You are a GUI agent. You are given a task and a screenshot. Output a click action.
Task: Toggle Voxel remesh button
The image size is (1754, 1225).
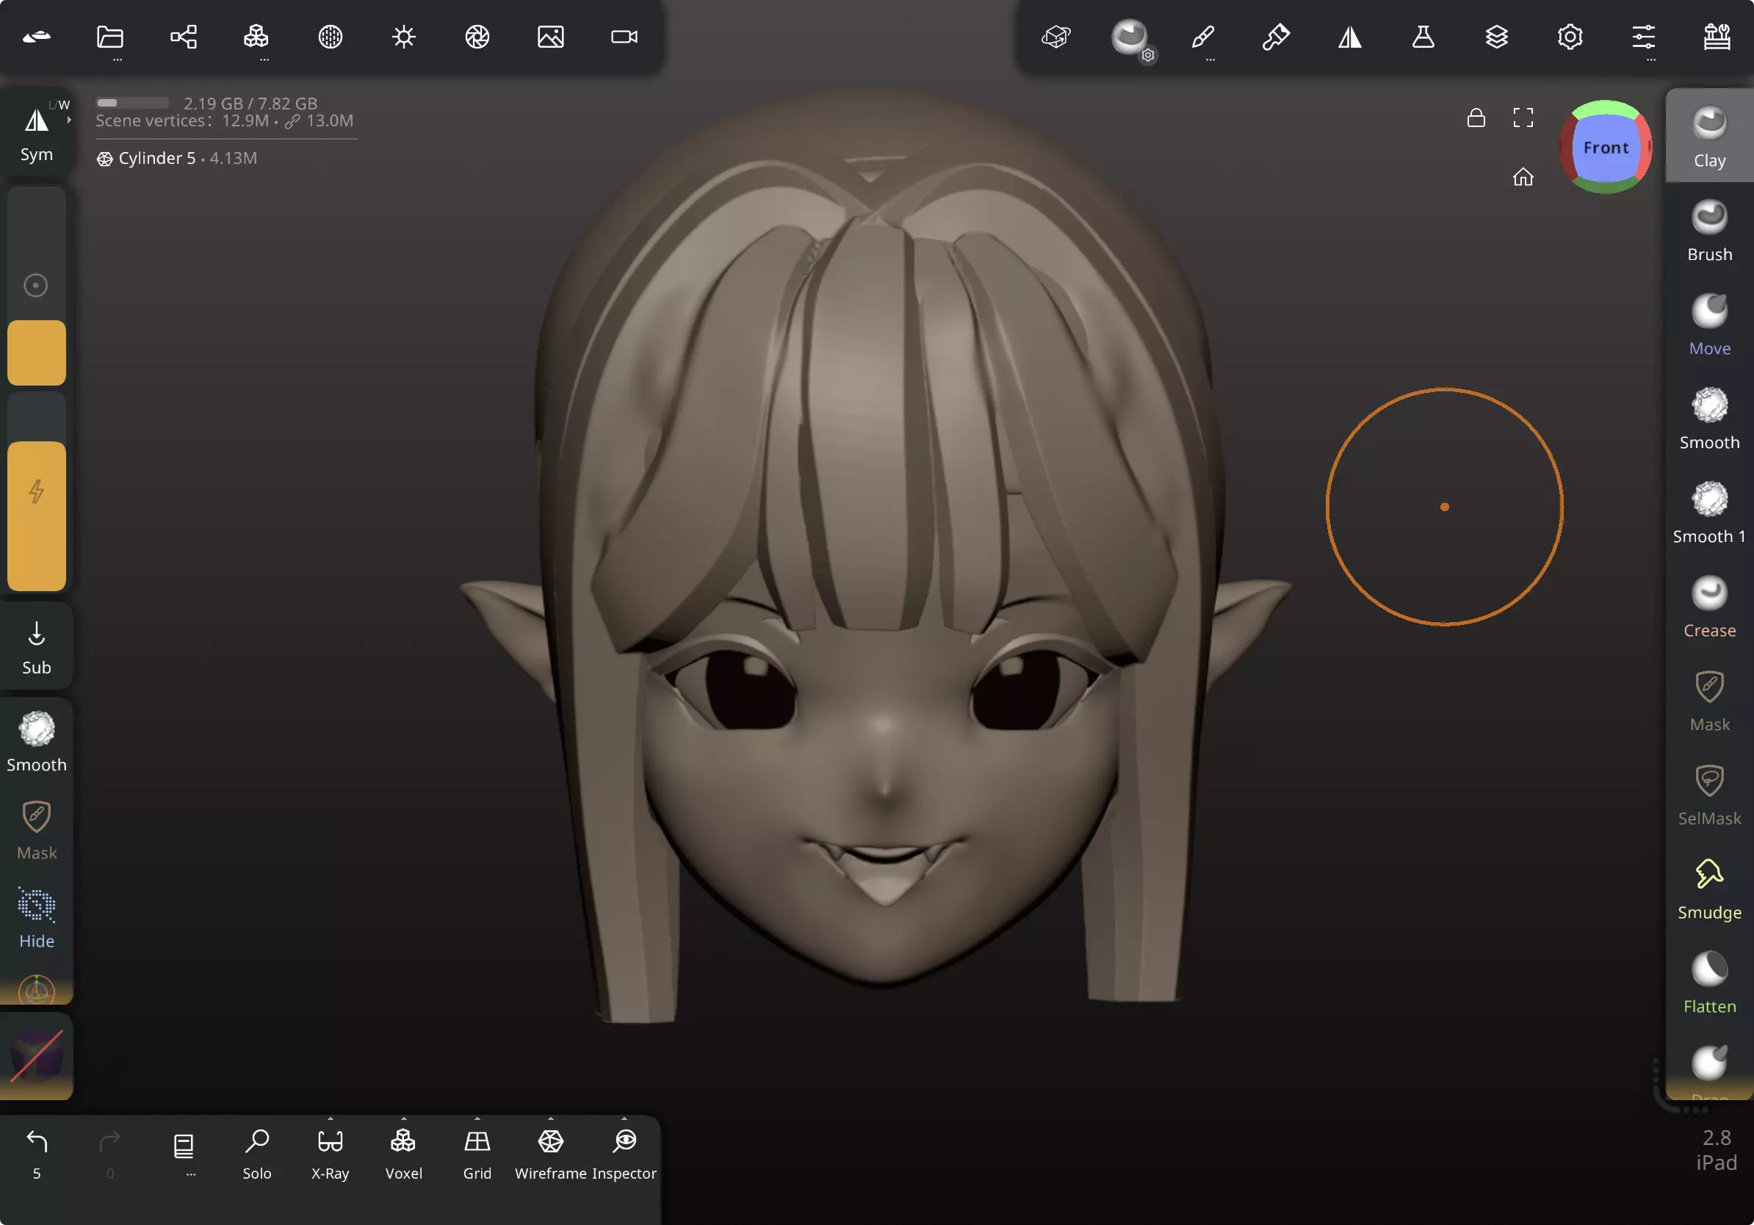tap(403, 1154)
